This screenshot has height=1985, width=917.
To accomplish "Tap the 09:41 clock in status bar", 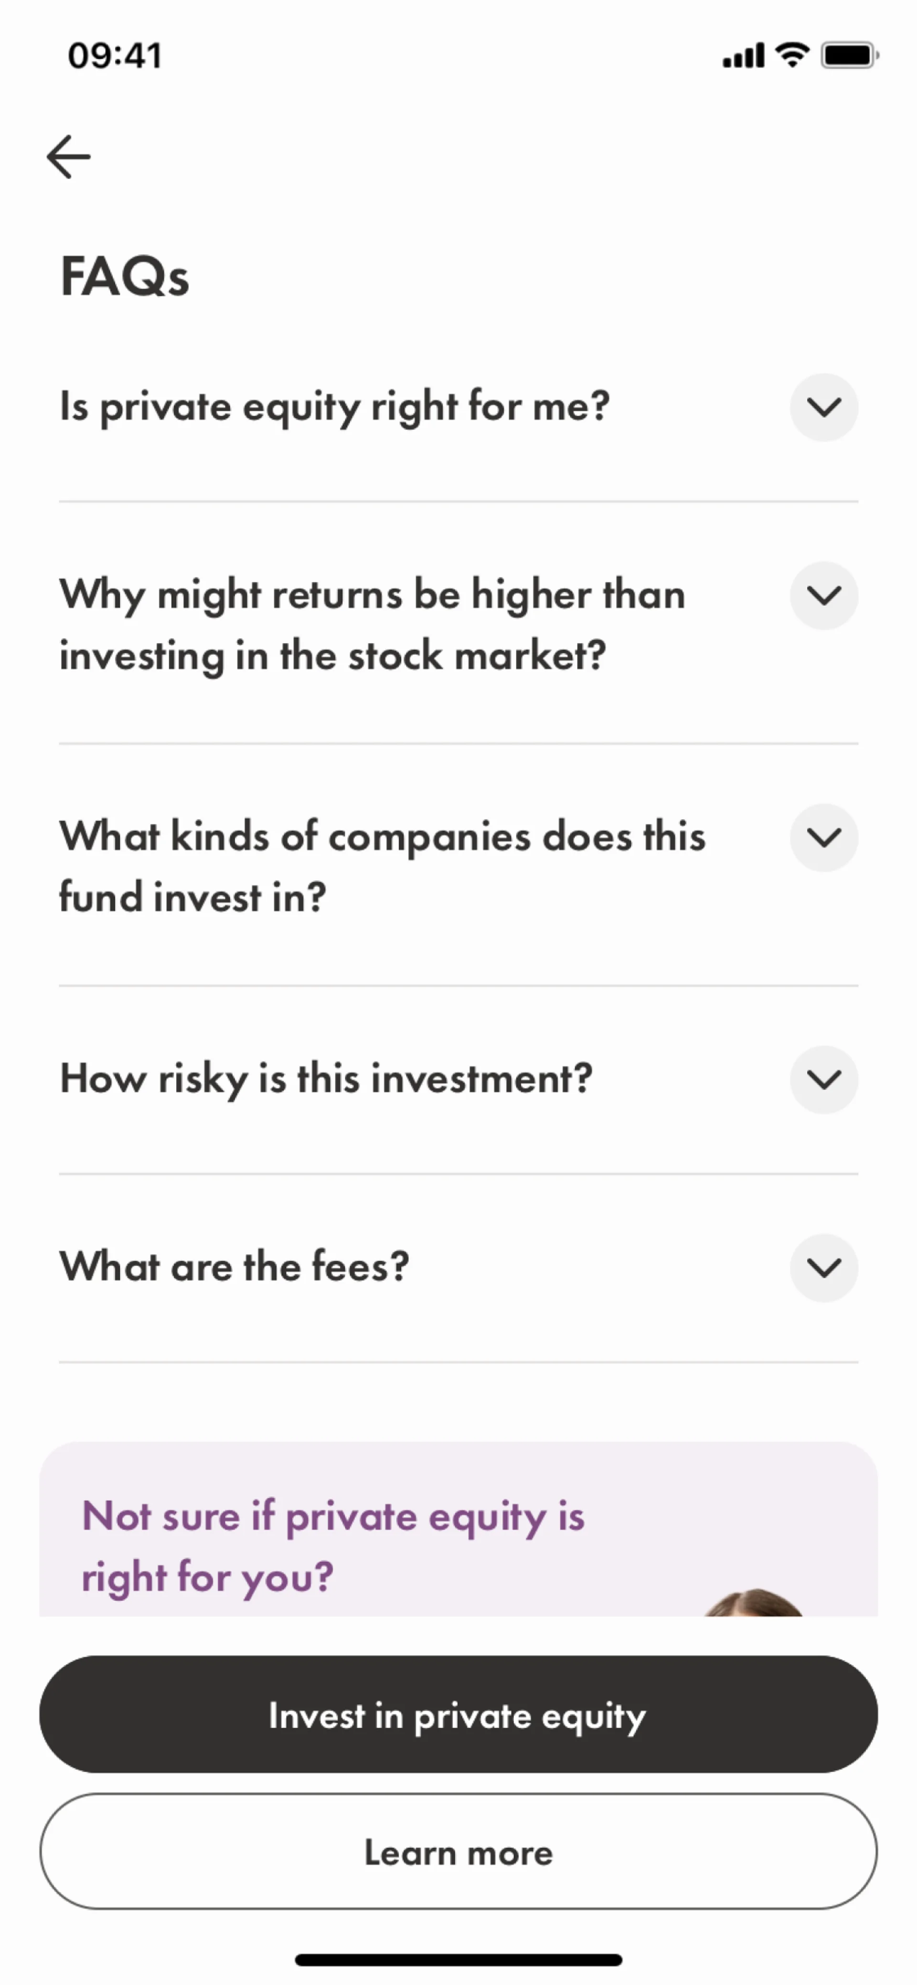I will [x=115, y=55].
